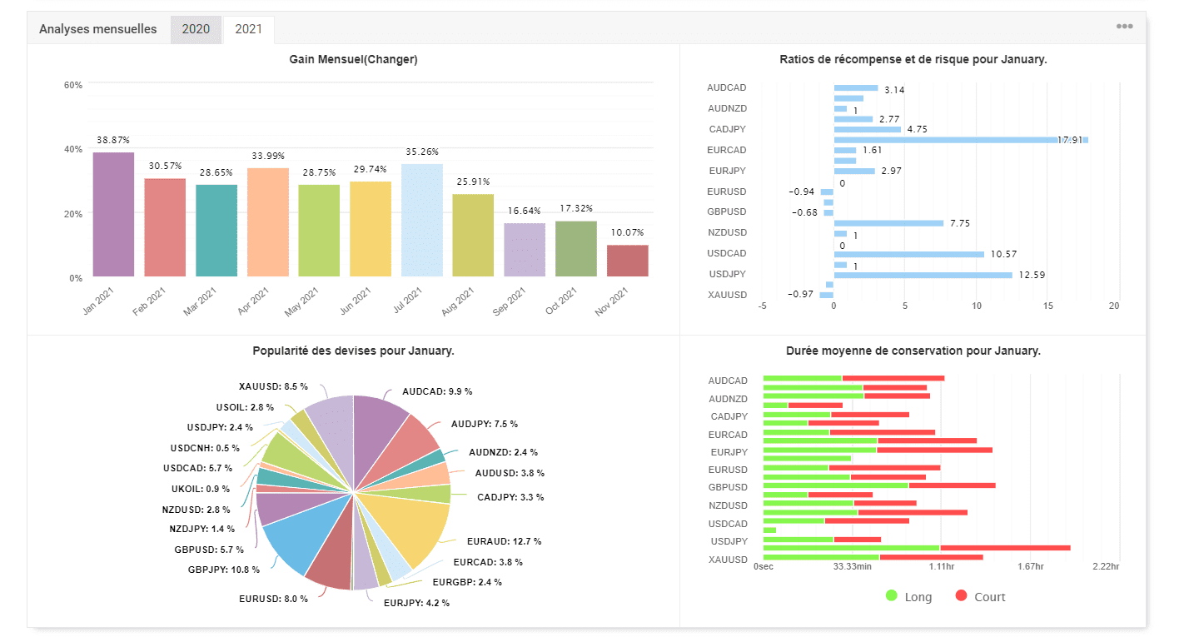The image size is (1189, 637).
Task: Click the USDCAD 10.57 ratio bar
Action: (x=908, y=254)
